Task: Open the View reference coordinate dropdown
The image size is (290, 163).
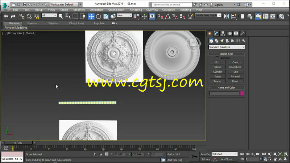Action: pos(124,16)
